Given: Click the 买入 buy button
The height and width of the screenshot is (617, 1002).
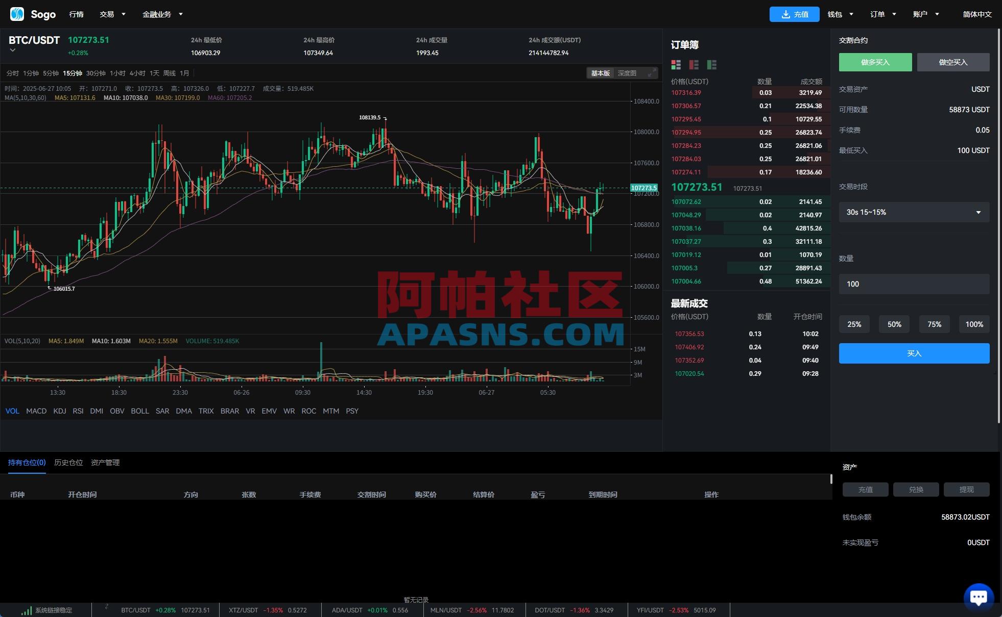Looking at the screenshot, I should (x=913, y=353).
